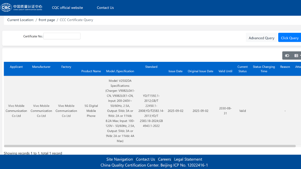Click the Model /Specification column header

120,71
